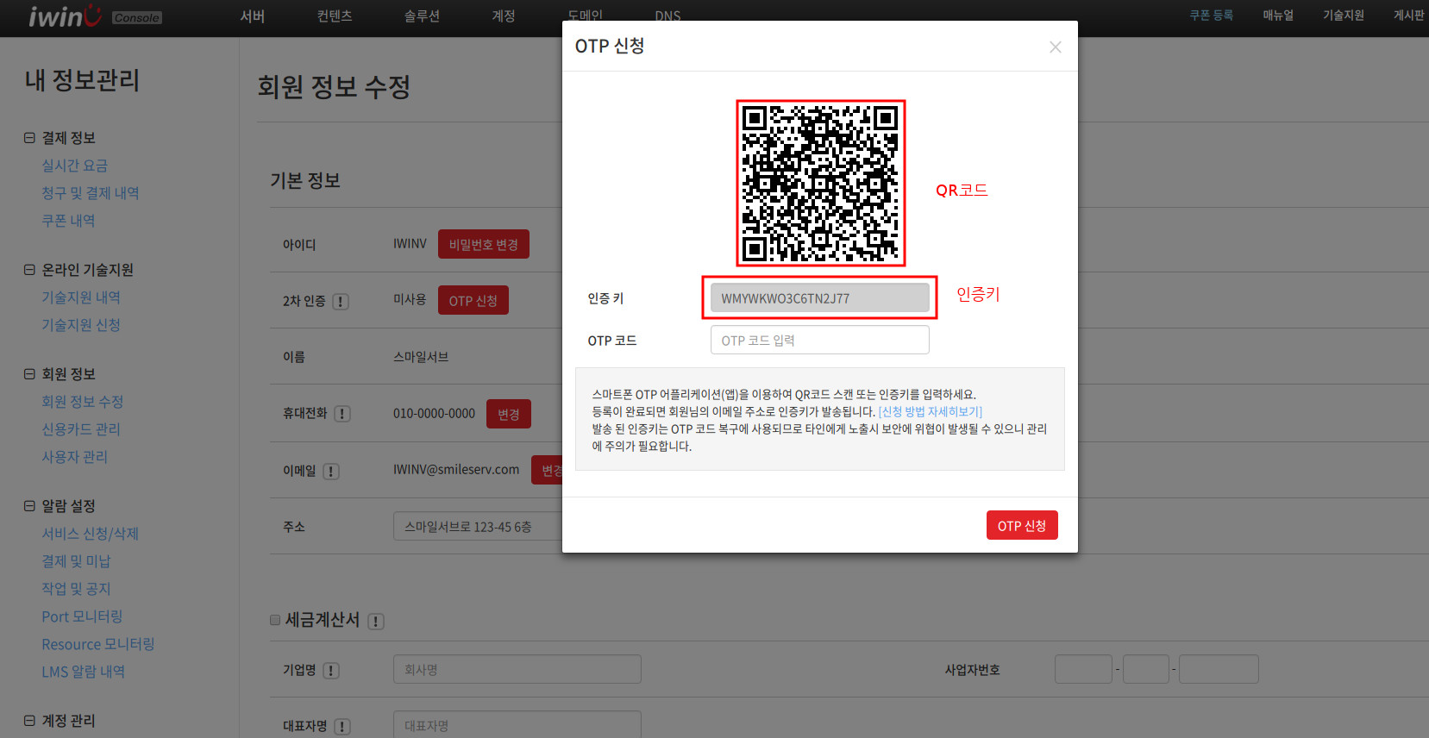Open 사용자 관리 in the sidebar
Viewport: 1429px width, 738px height.
click(x=75, y=457)
